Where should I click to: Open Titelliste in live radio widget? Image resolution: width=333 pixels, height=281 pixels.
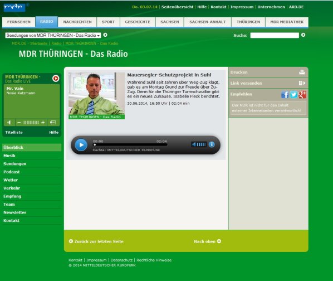(14, 132)
